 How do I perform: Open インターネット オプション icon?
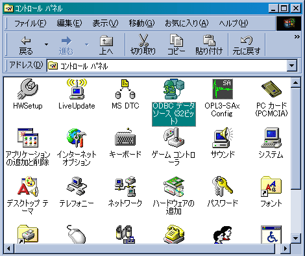[77, 138]
